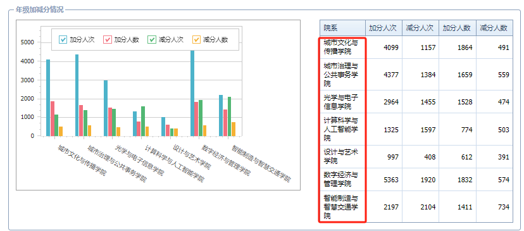Click the value 4099 in the table

click(x=391, y=47)
